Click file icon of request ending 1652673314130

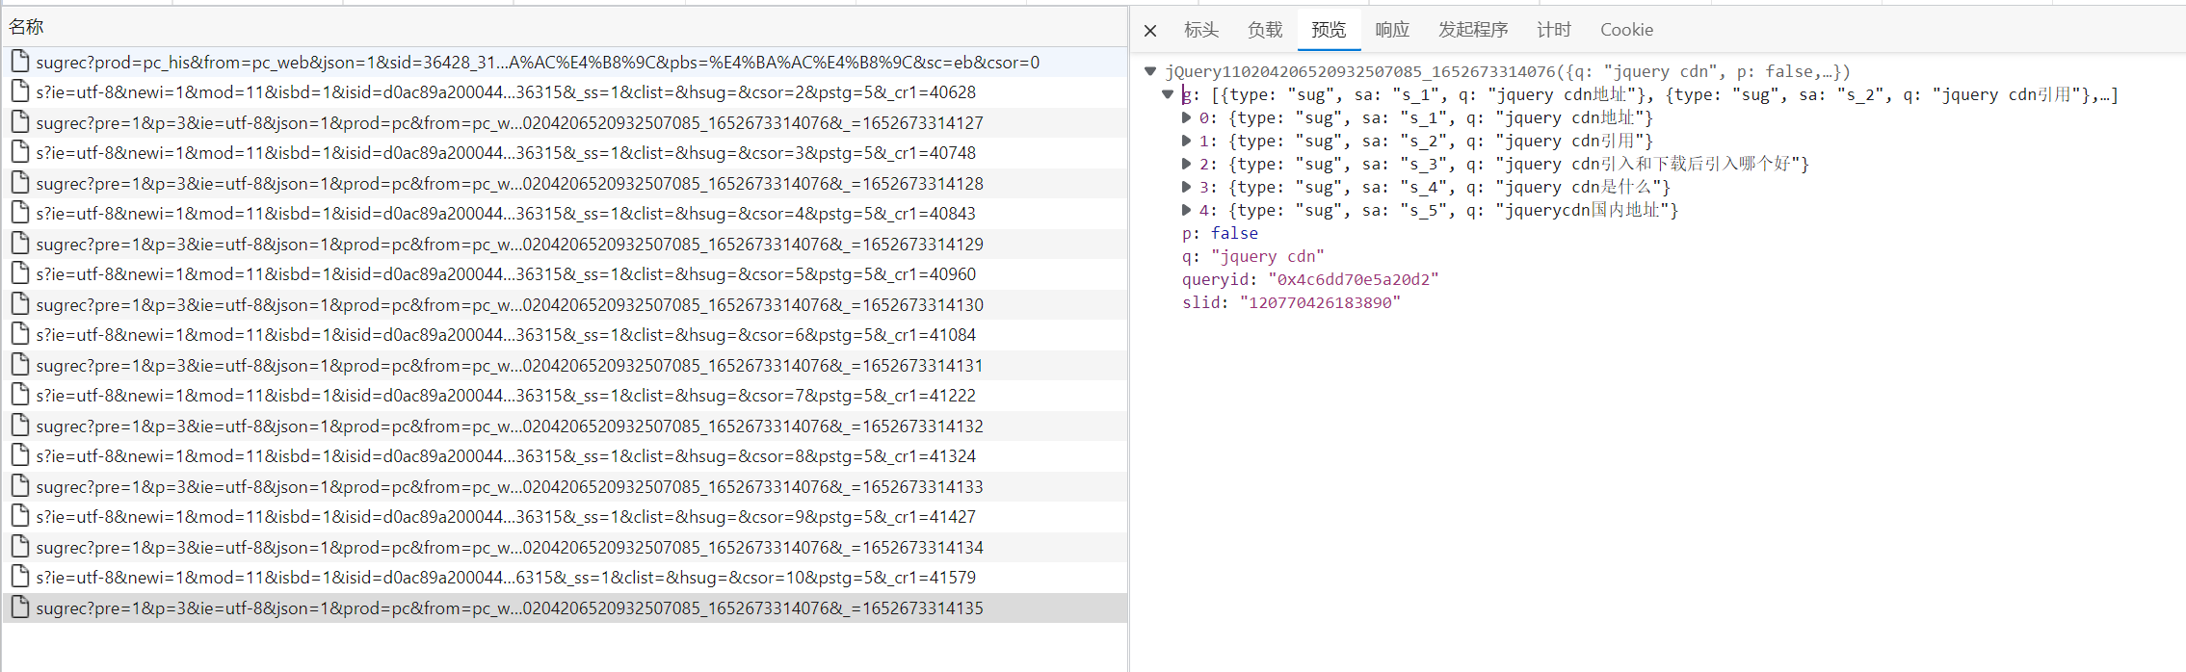click(19, 304)
